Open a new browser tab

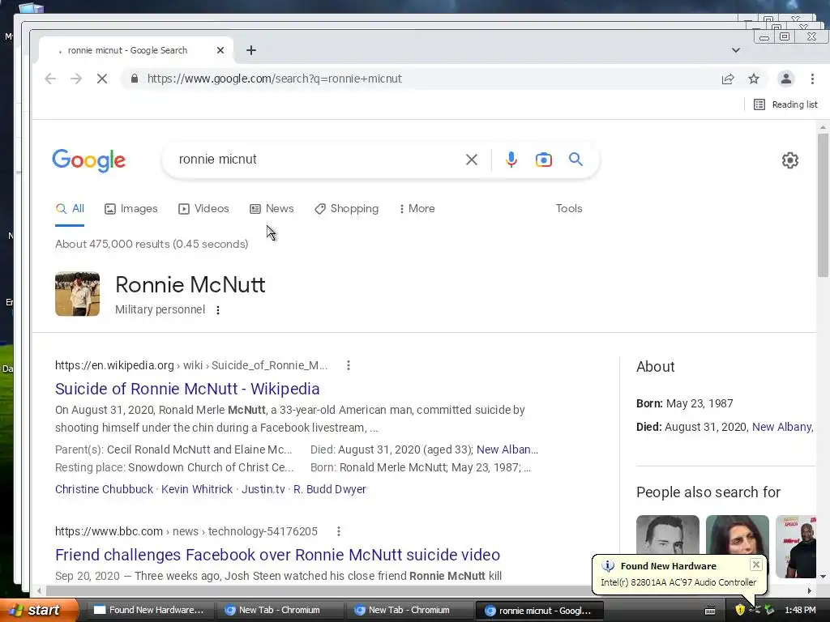pyautogui.click(x=251, y=50)
